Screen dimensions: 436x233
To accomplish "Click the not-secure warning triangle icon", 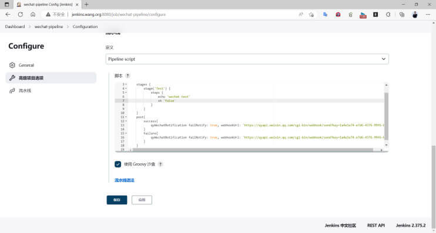I will click(48, 15).
